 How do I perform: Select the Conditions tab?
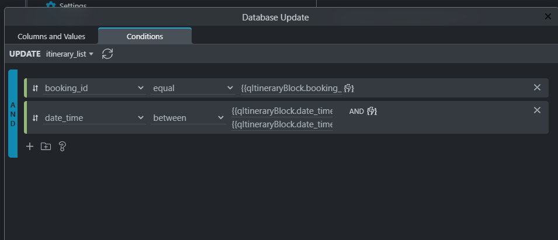pos(145,36)
